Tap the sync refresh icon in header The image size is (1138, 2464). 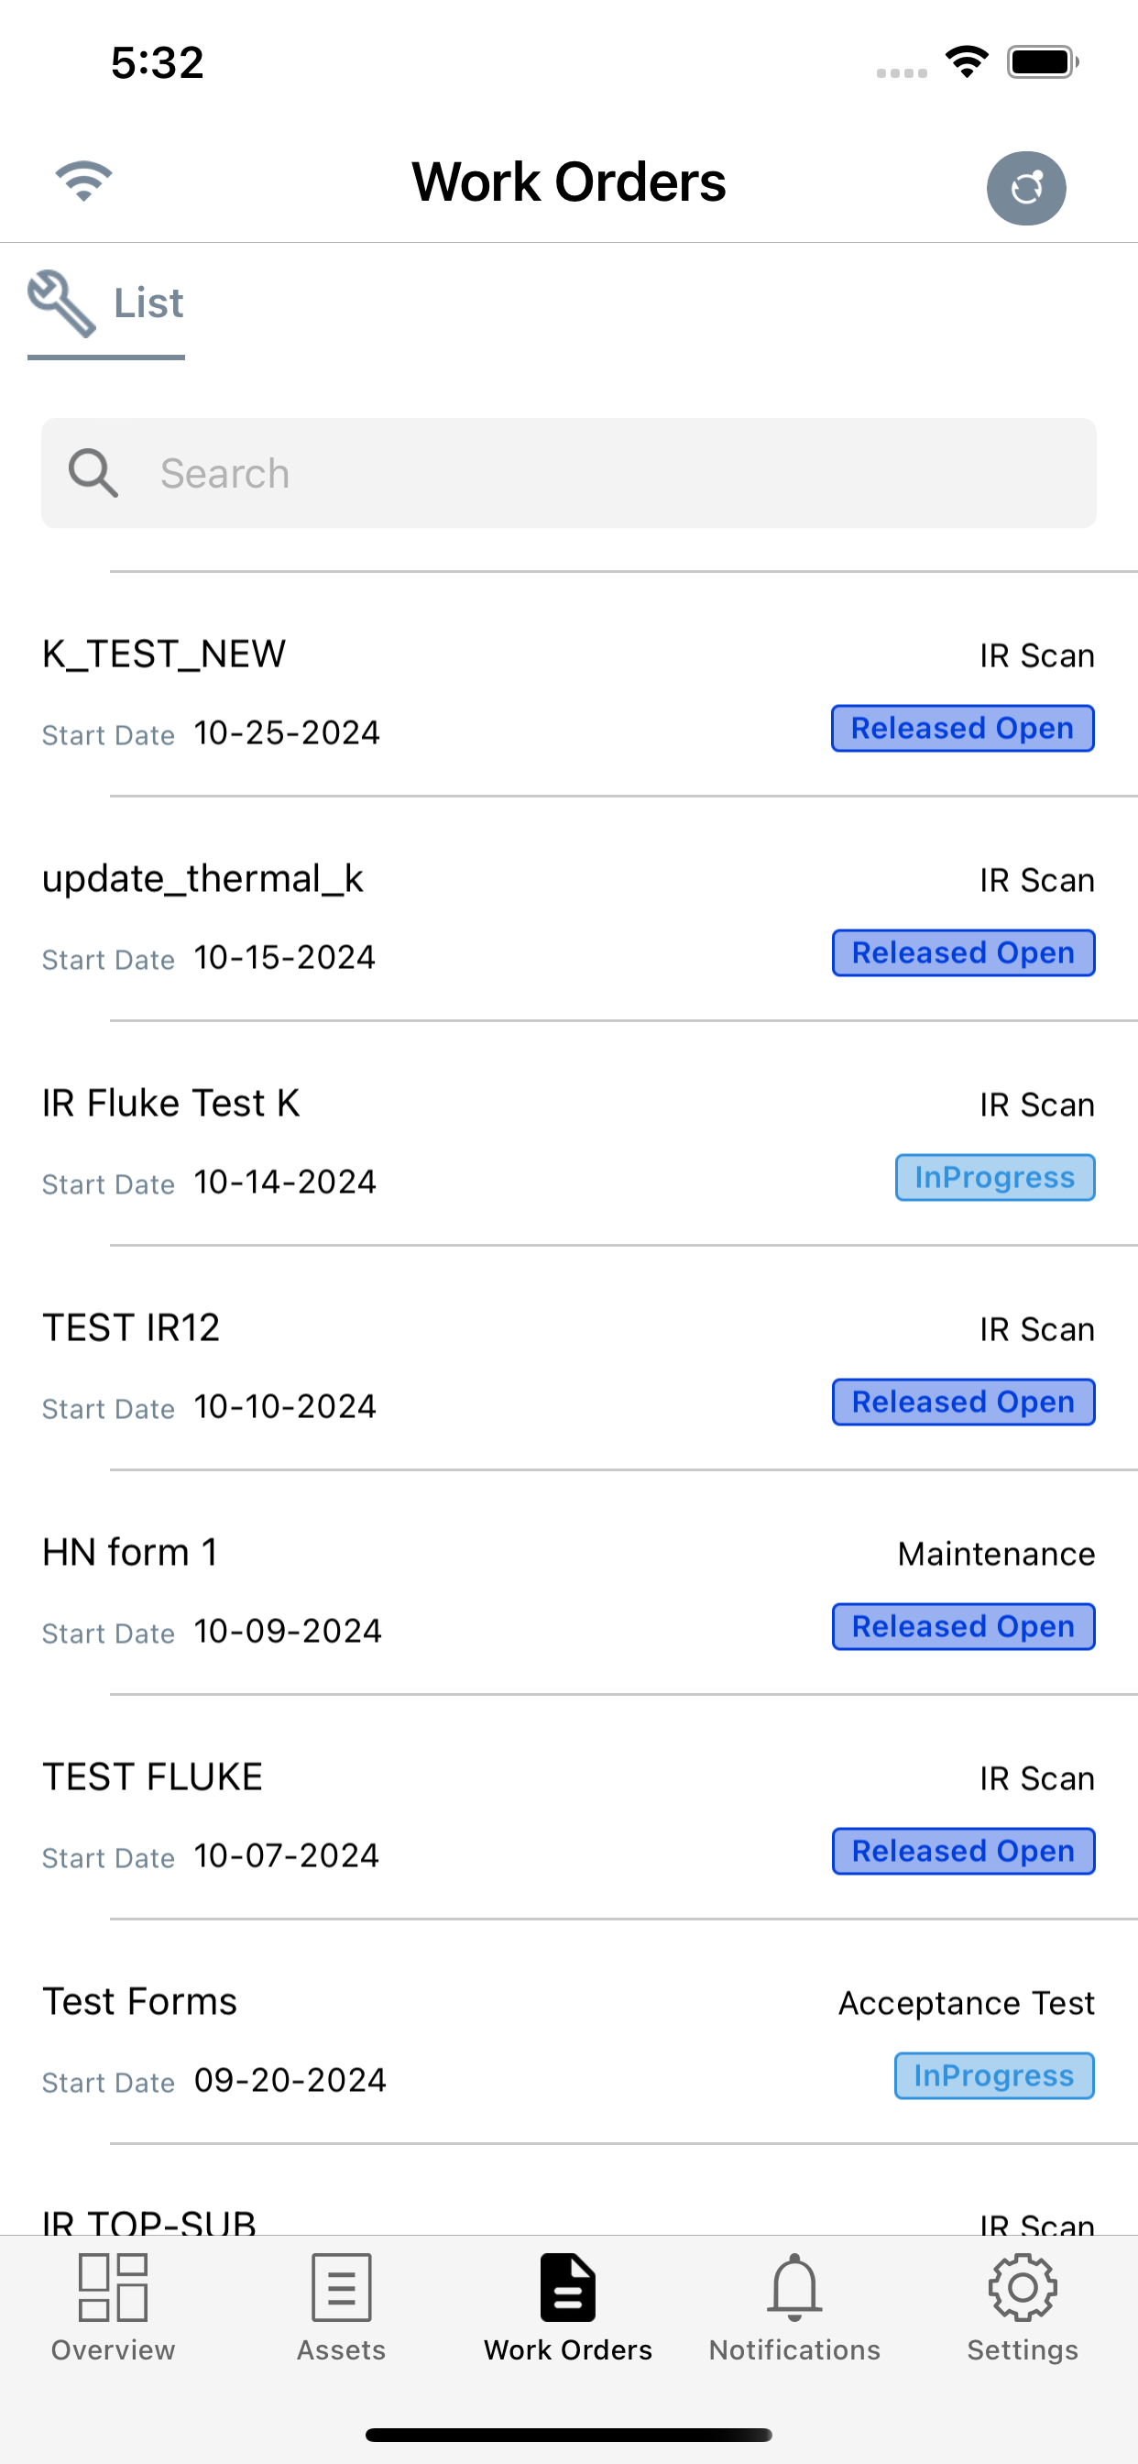tap(1026, 188)
